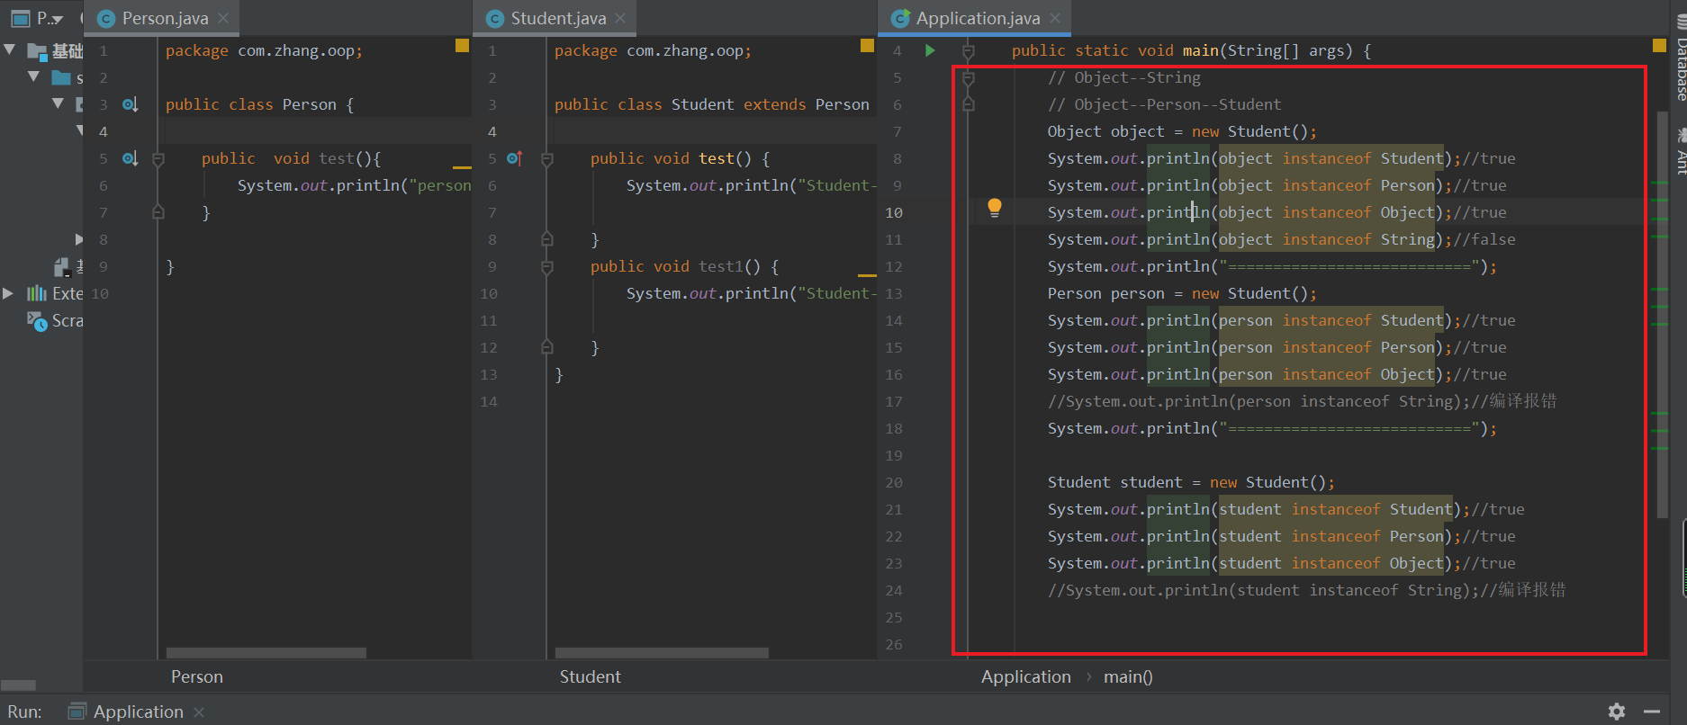Click package statement in Person.java

tap(264, 50)
